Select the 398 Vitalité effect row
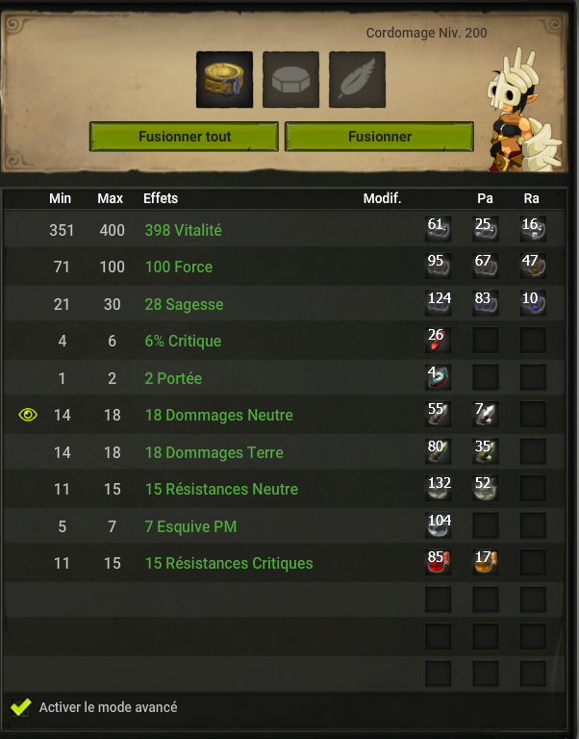The width and height of the screenshot is (579, 739). coord(285,230)
